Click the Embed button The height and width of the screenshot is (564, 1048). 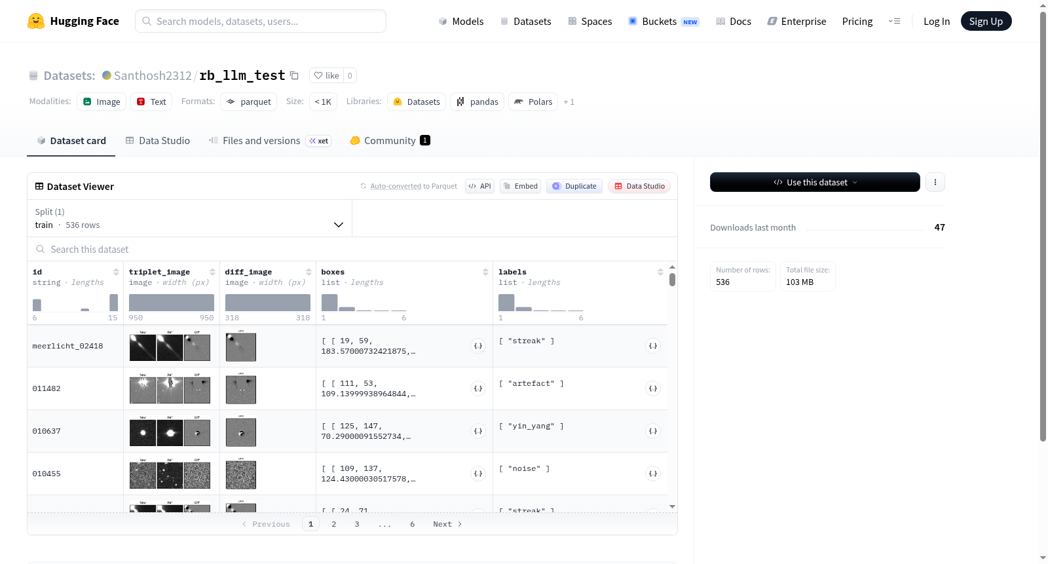(x=520, y=186)
